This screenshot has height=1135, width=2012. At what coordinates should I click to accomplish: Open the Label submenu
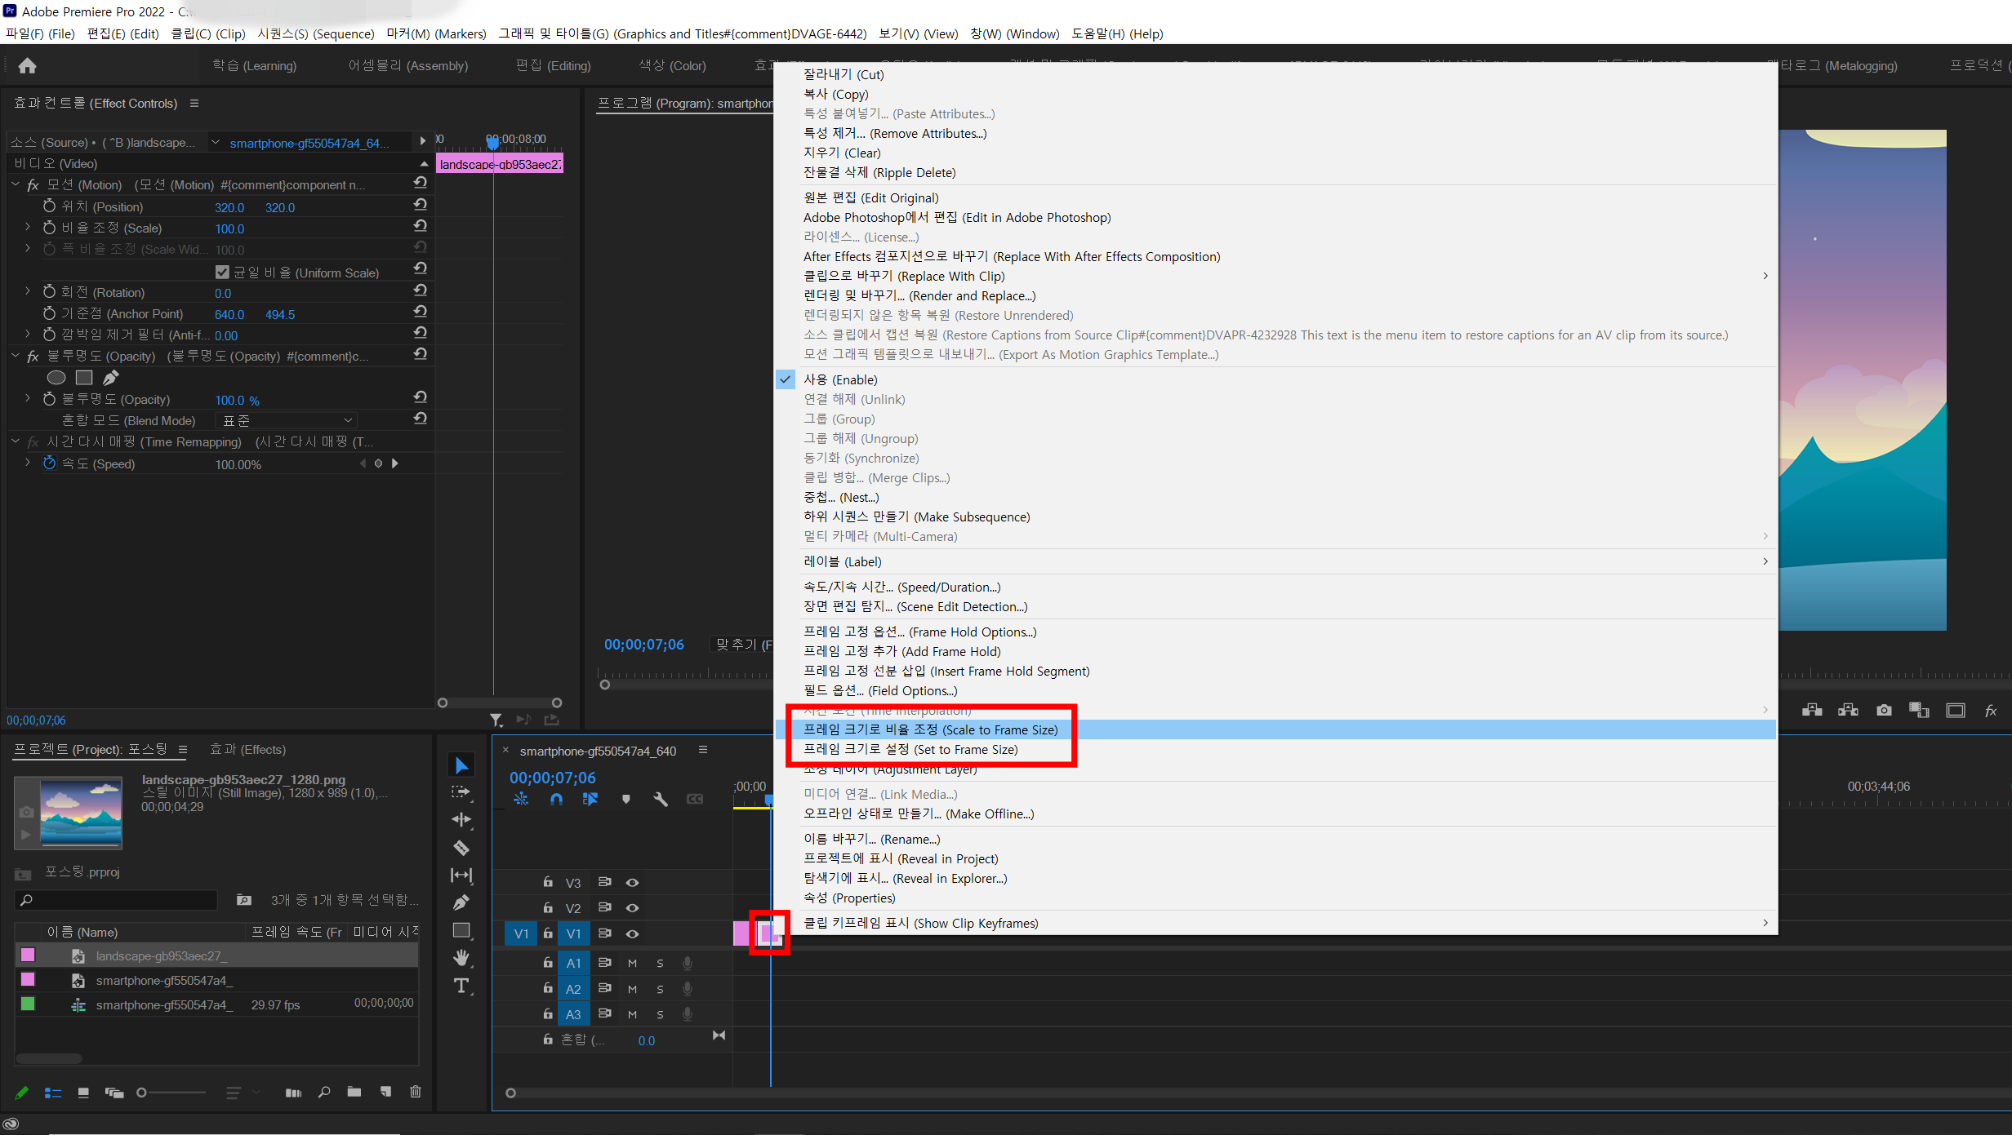coord(1275,561)
